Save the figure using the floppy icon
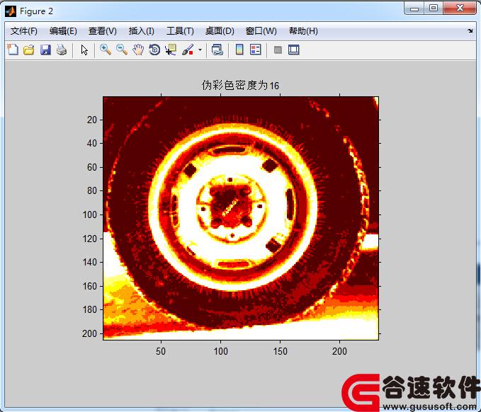 click(45, 50)
